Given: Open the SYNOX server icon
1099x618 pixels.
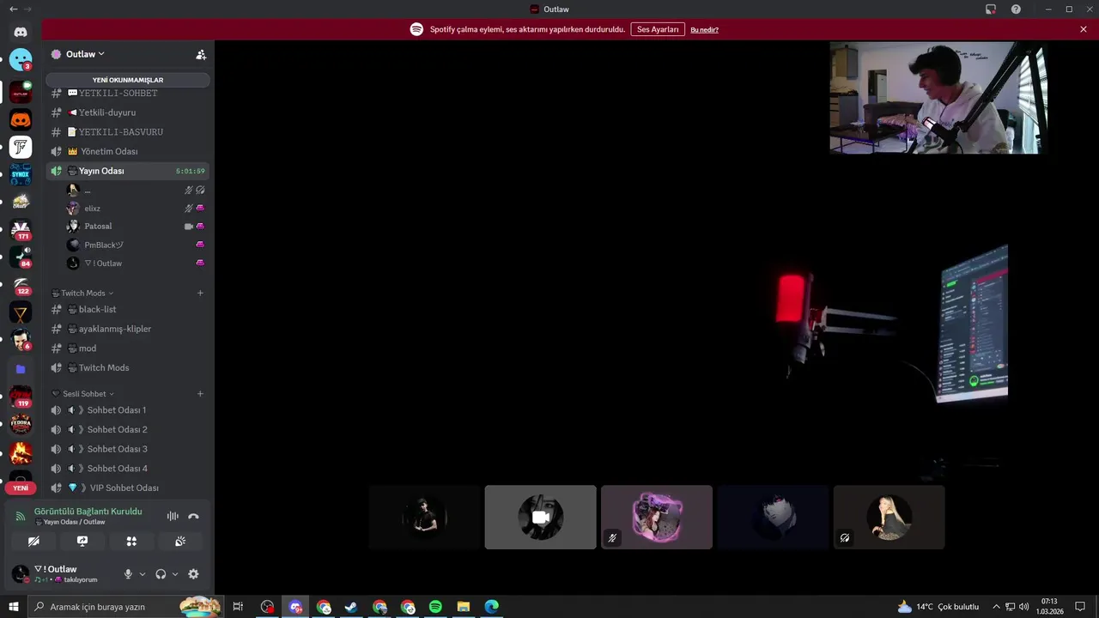Looking at the screenshot, I should (x=21, y=174).
